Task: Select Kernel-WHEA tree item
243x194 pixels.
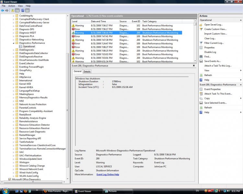Action: [26, 87]
